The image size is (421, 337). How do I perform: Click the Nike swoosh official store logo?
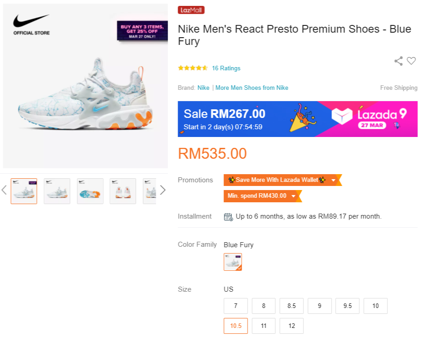pyautogui.click(x=31, y=24)
